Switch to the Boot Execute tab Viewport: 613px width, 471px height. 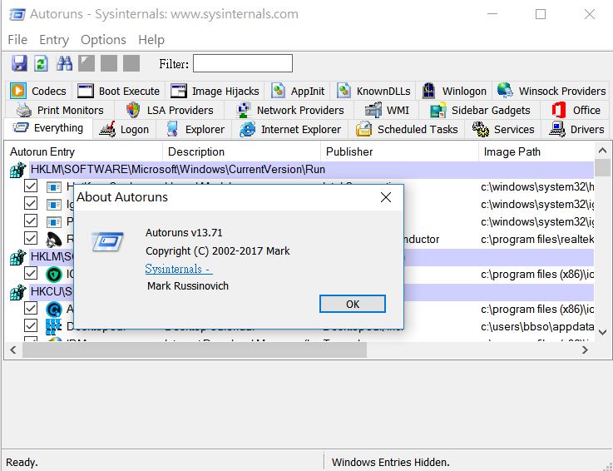(x=118, y=91)
